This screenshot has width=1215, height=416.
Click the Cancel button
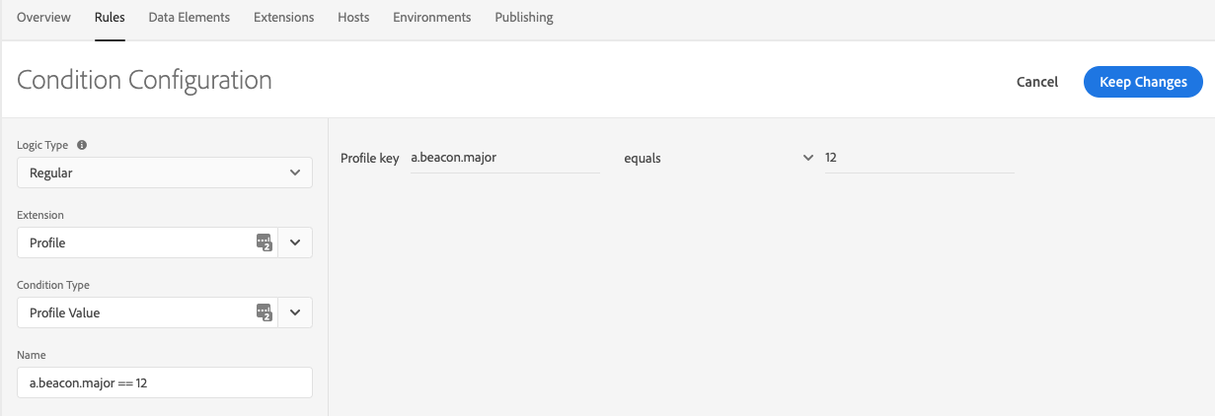pyautogui.click(x=1037, y=82)
